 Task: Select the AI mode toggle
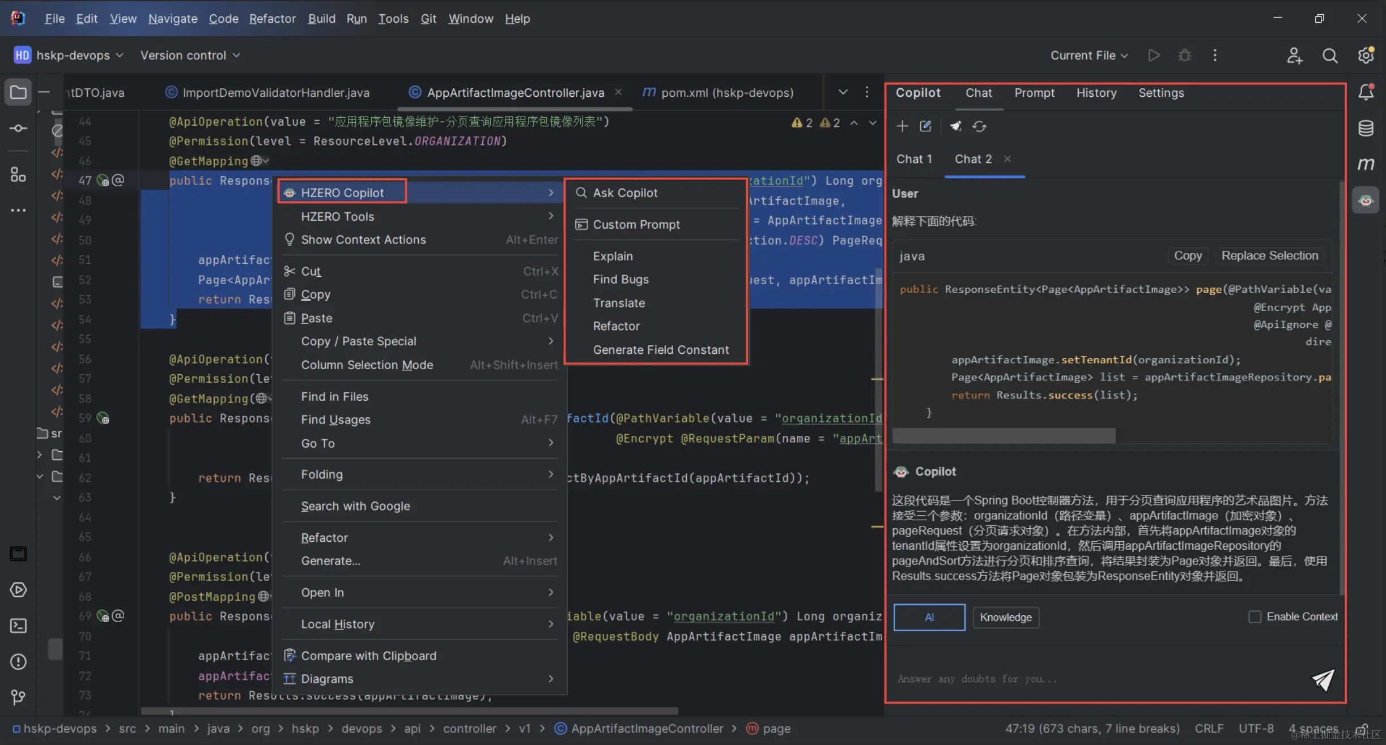point(929,617)
